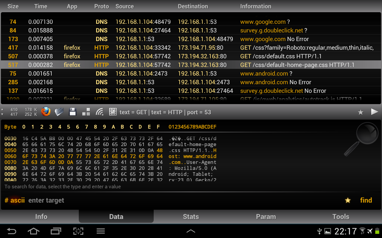Select the GET /css?family=Roboto packet row
The image size is (382, 238).
tap(191, 48)
